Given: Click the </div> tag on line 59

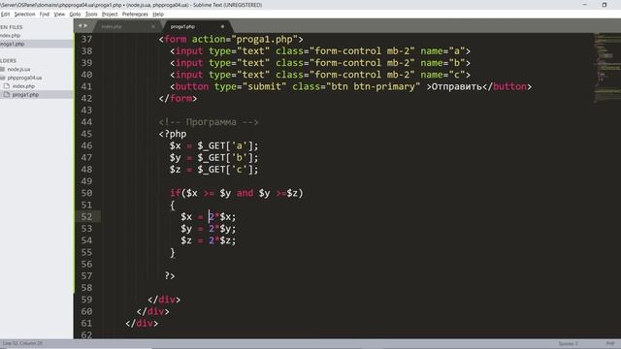Looking at the screenshot, I should (164, 300).
